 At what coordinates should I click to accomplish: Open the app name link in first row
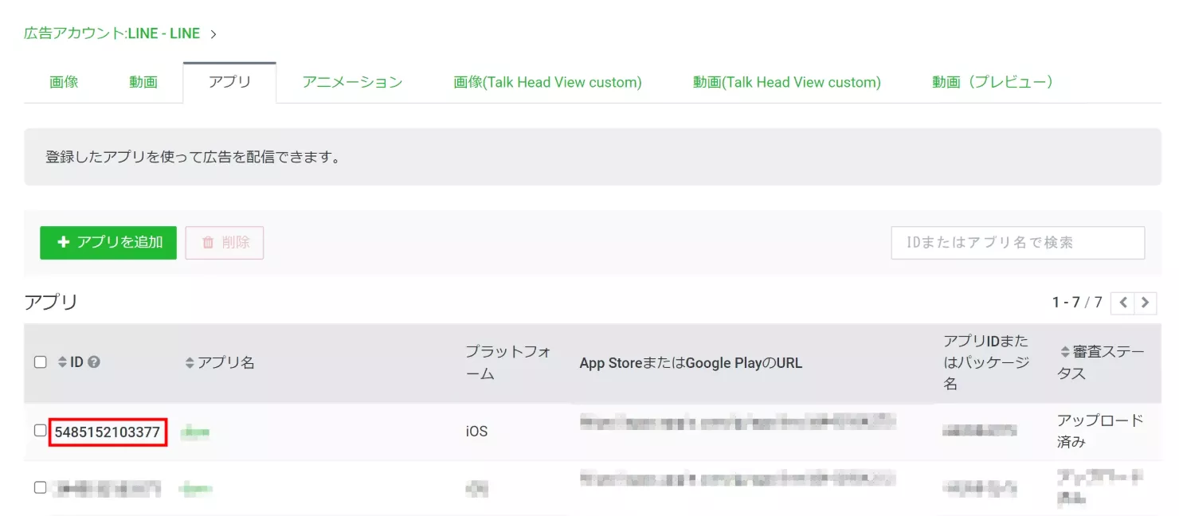195,432
